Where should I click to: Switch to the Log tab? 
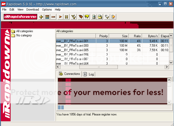tap(89, 74)
